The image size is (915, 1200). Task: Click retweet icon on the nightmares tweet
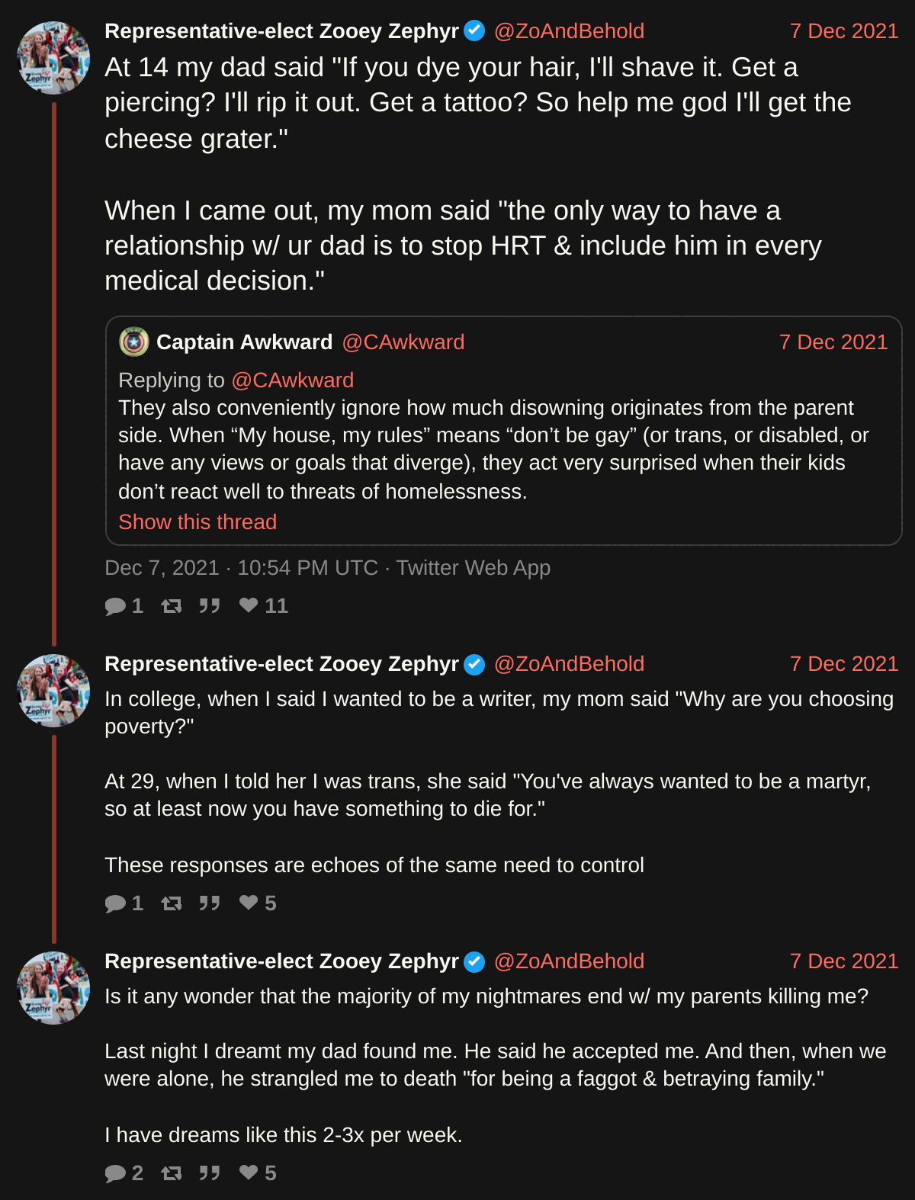(172, 1173)
